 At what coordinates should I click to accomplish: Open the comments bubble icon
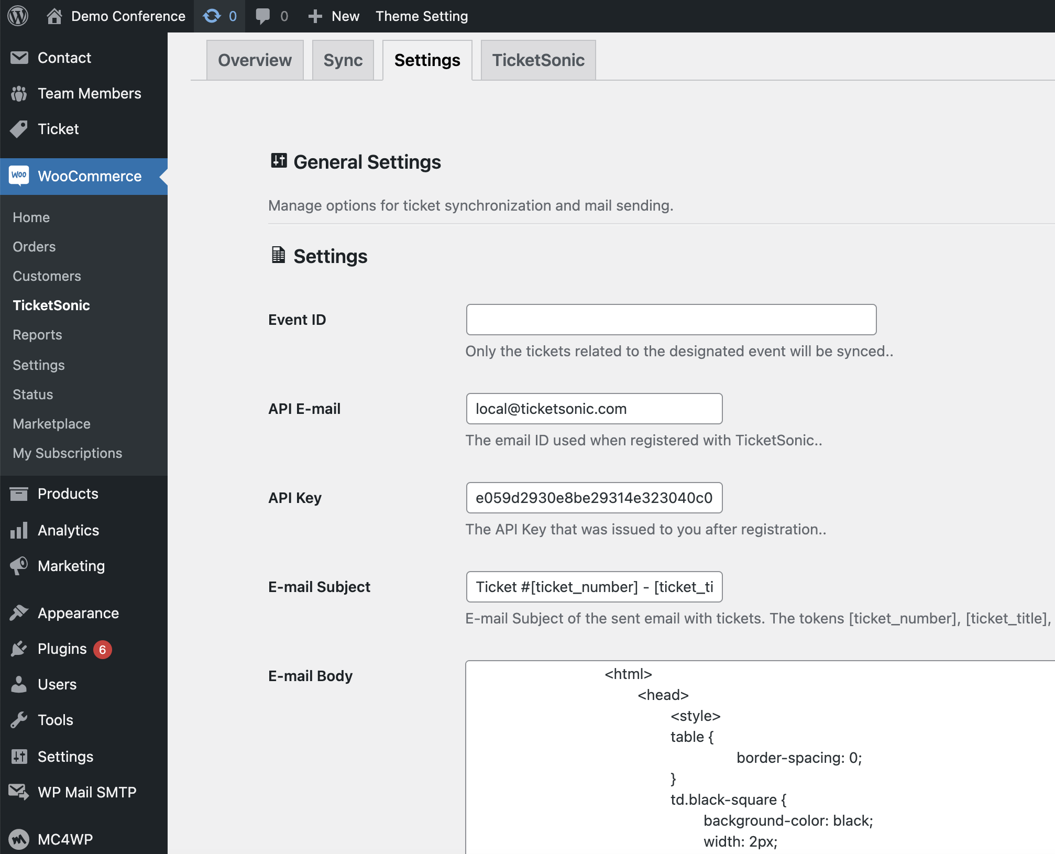(263, 16)
